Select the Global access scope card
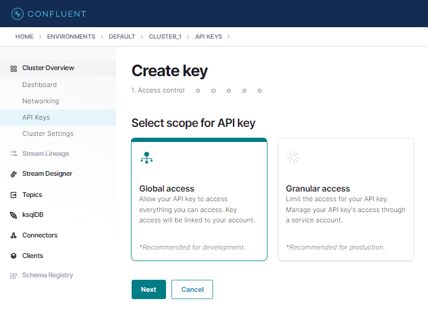 click(199, 199)
